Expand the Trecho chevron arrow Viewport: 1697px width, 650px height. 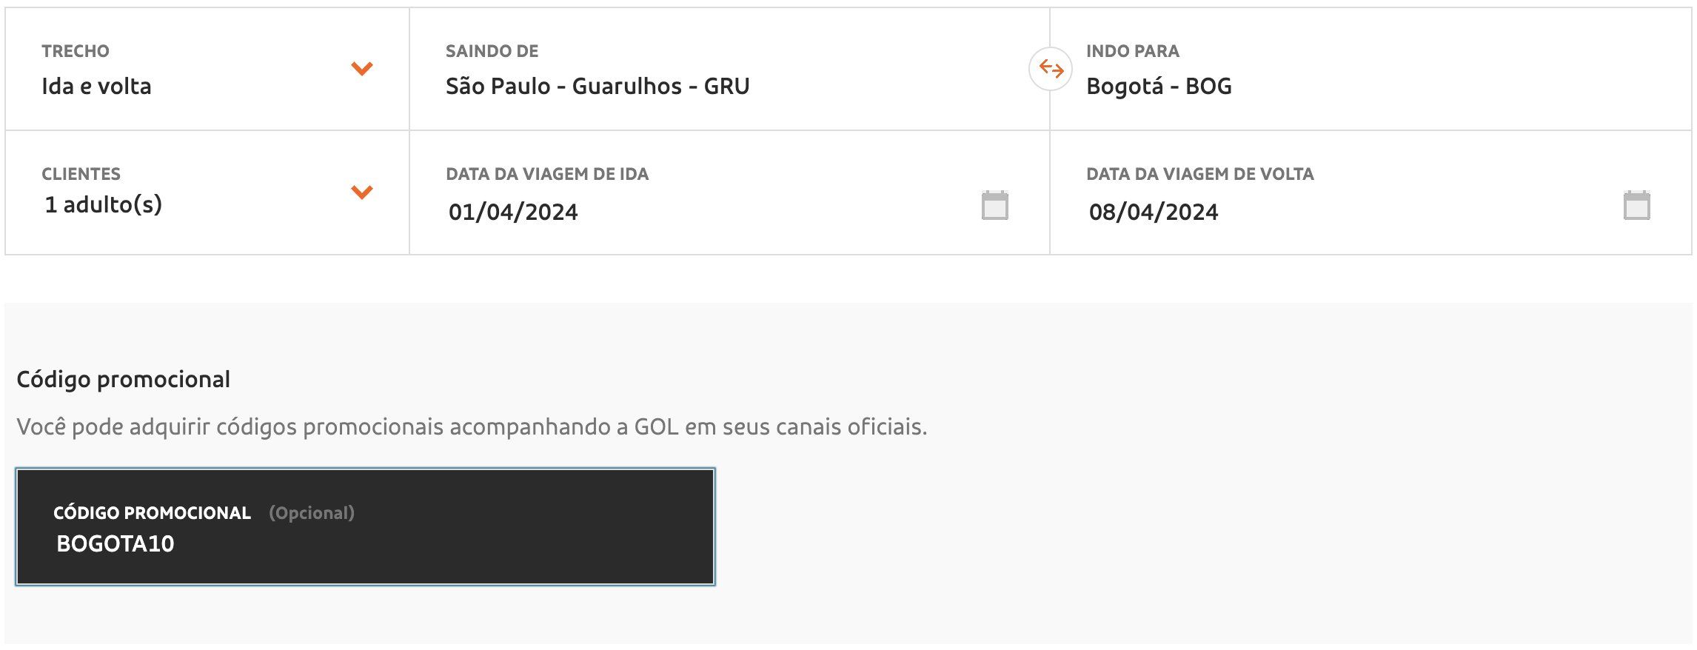pyautogui.click(x=361, y=68)
